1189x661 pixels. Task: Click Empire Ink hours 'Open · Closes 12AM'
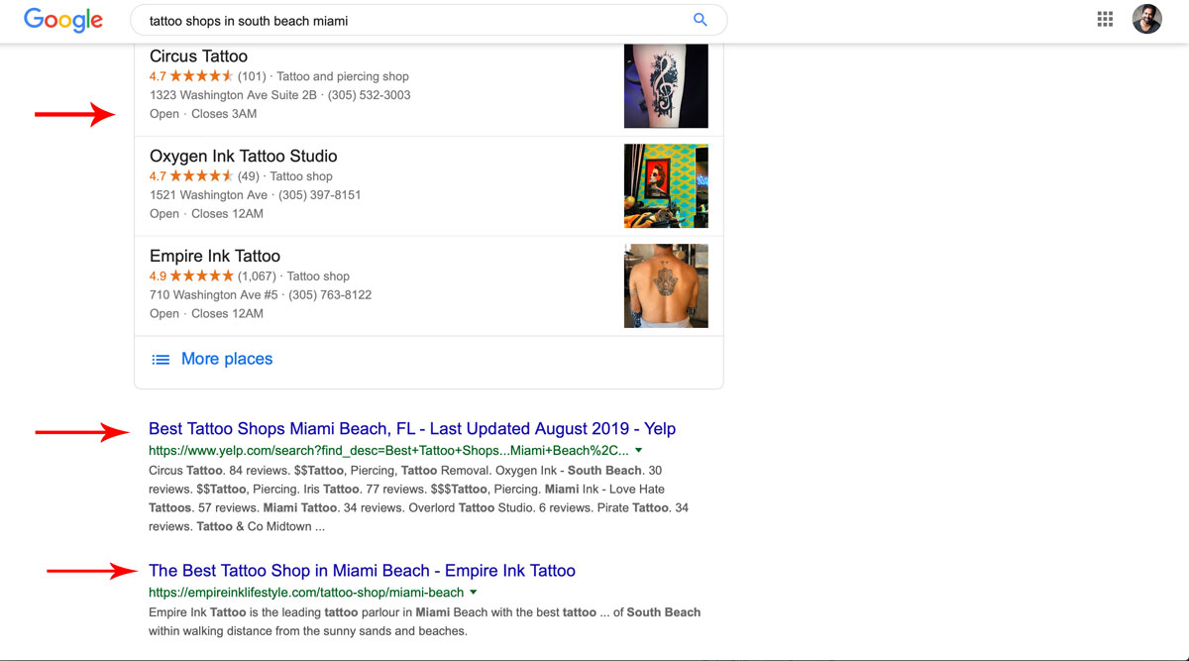click(206, 314)
